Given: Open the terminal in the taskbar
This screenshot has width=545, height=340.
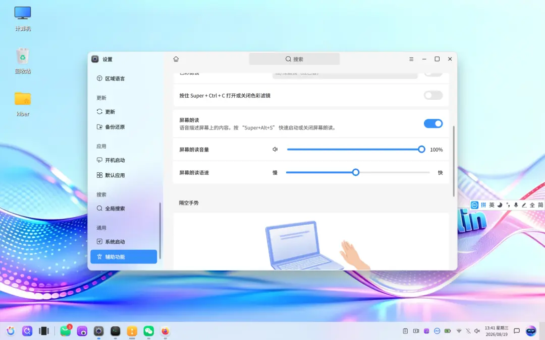Looking at the screenshot, I should [x=116, y=331].
